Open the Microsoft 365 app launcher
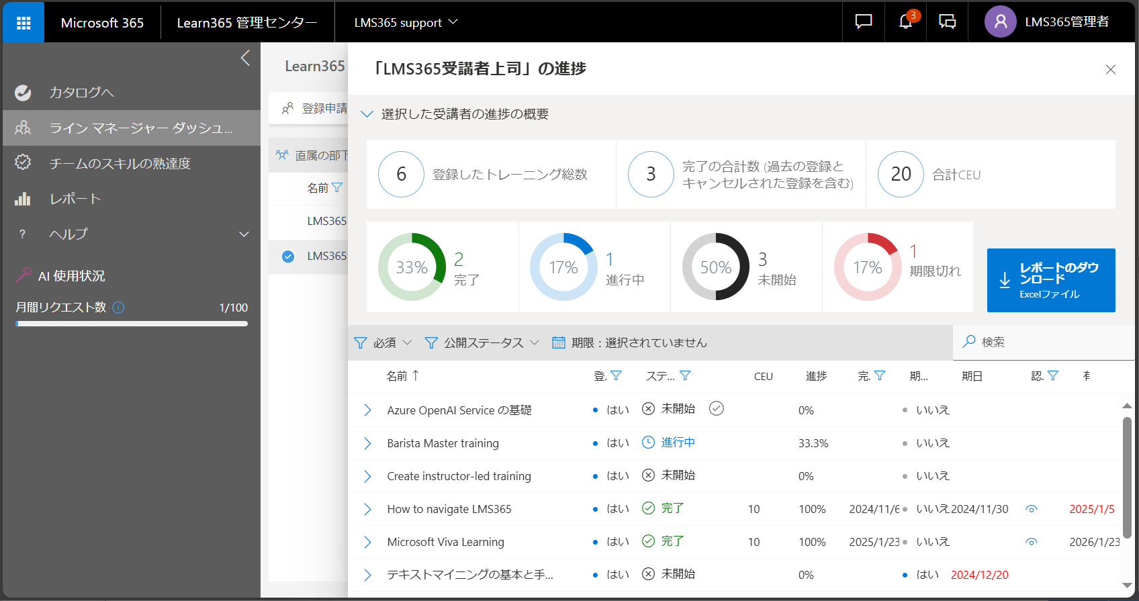The image size is (1139, 601). tap(24, 23)
